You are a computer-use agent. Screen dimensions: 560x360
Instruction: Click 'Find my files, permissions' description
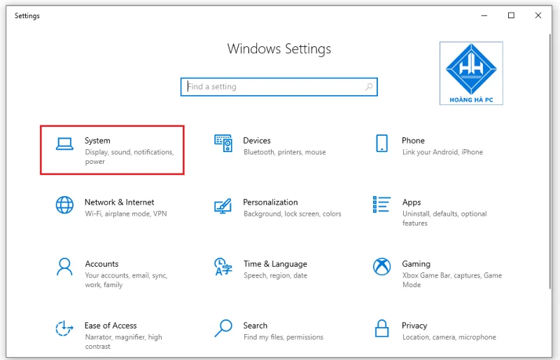coord(283,337)
